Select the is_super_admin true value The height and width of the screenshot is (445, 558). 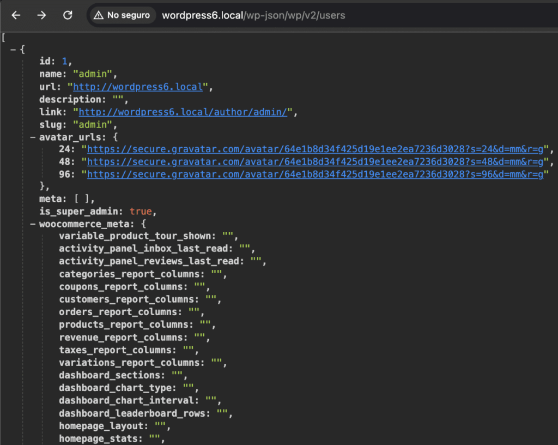pos(141,212)
